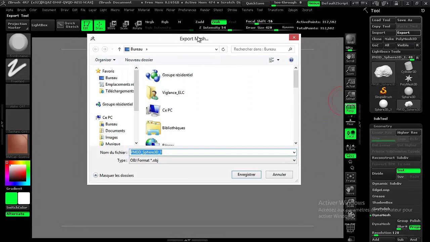Image resolution: width=430 pixels, height=242 pixels.
Task: Open the file name dropdown arrow
Action: 294,152
